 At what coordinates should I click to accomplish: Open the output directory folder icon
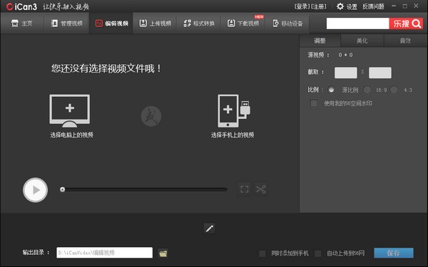pos(163,253)
